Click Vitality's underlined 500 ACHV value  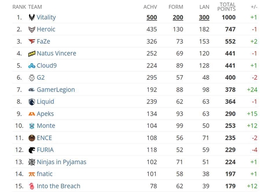pos(152,17)
